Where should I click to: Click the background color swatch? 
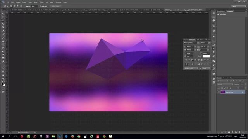click(4, 85)
